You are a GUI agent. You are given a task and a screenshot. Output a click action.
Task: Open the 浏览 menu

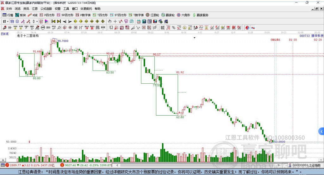[18, 9]
